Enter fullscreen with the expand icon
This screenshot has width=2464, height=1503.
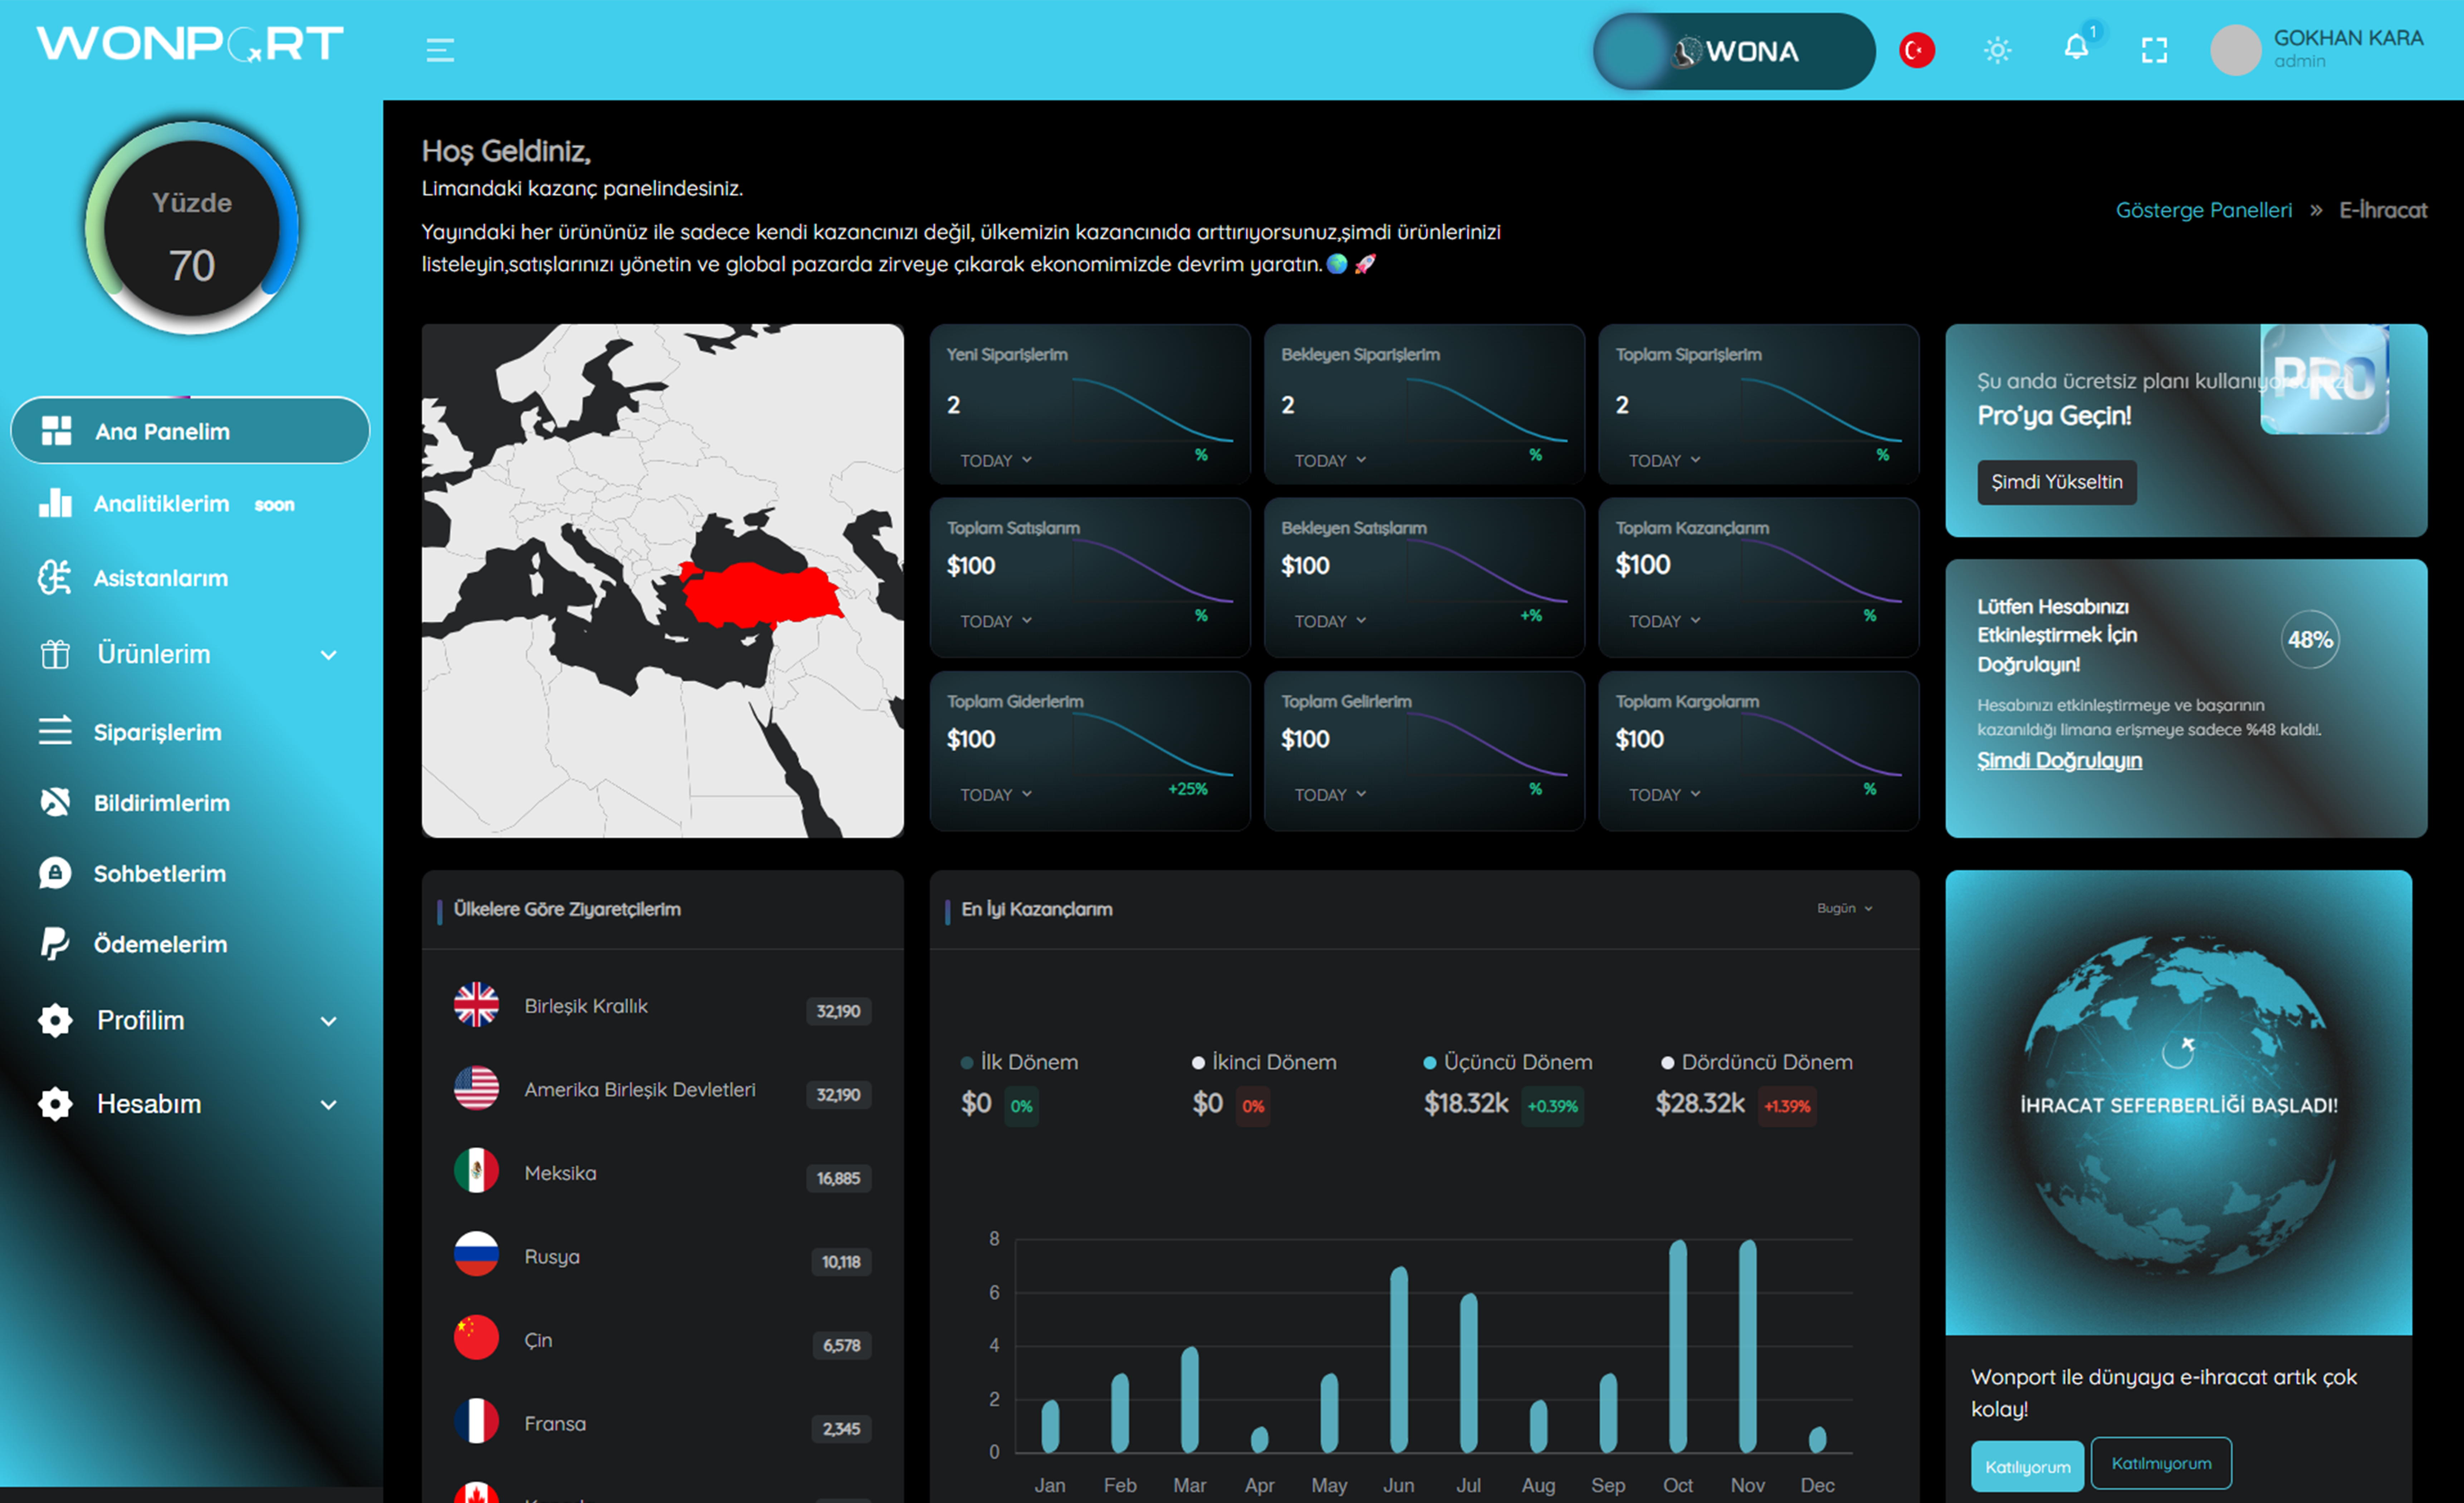pyautogui.click(x=2154, y=50)
